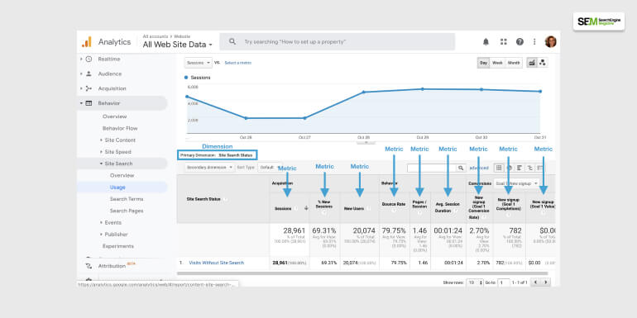Focus the table filter search box
The image size is (637, 318).
[x=432, y=168]
